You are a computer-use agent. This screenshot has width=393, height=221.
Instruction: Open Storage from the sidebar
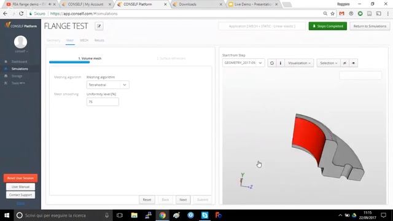point(17,76)
